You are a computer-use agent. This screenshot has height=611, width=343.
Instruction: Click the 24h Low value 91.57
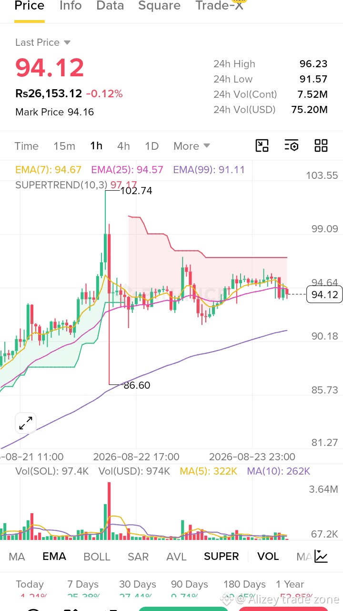tap(313, 79)
